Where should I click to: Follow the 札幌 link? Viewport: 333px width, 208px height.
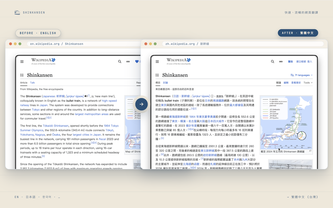pyautogui.click(x=213, y=164)
